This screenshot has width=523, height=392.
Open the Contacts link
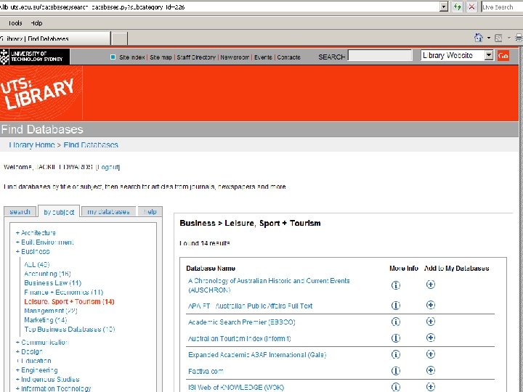(x=289, y=57)
